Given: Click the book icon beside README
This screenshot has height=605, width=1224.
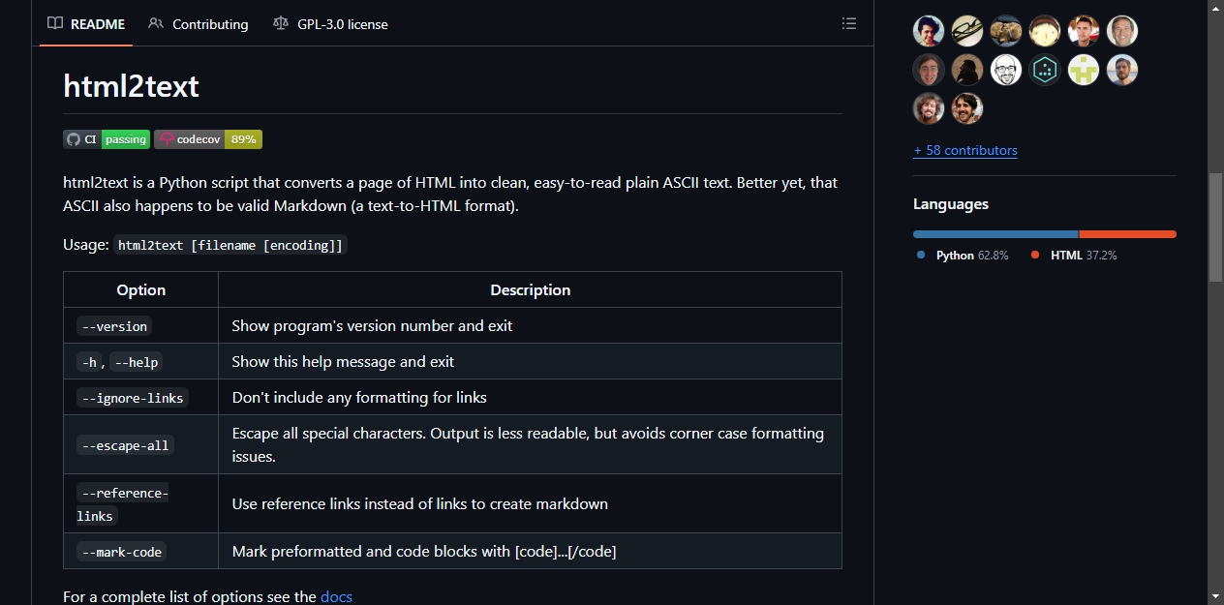Looking at the screenshot, I should (55, 24).
